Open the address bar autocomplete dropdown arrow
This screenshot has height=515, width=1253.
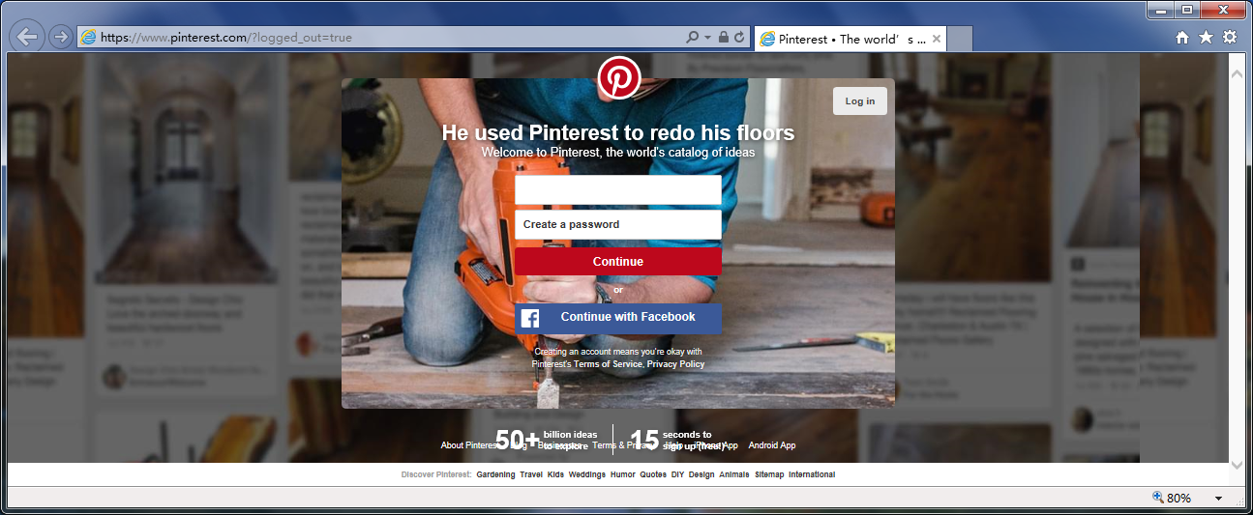[x=707, y=38]
